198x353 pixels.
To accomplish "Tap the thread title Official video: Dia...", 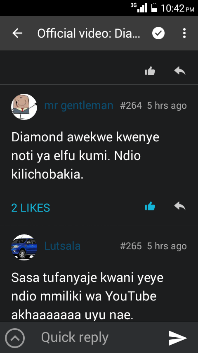I will click(x=89, y=33).
